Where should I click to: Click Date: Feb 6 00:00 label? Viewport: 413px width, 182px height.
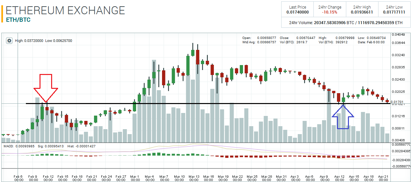coord(372,42)
